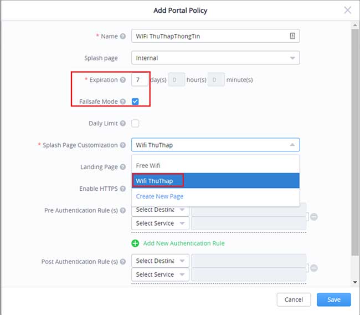Image resolution: width=360 pixels, height=315 pixels.
Task: Open the Pre Authentication Select Service dropdown
Action: (x=160, y=223)
